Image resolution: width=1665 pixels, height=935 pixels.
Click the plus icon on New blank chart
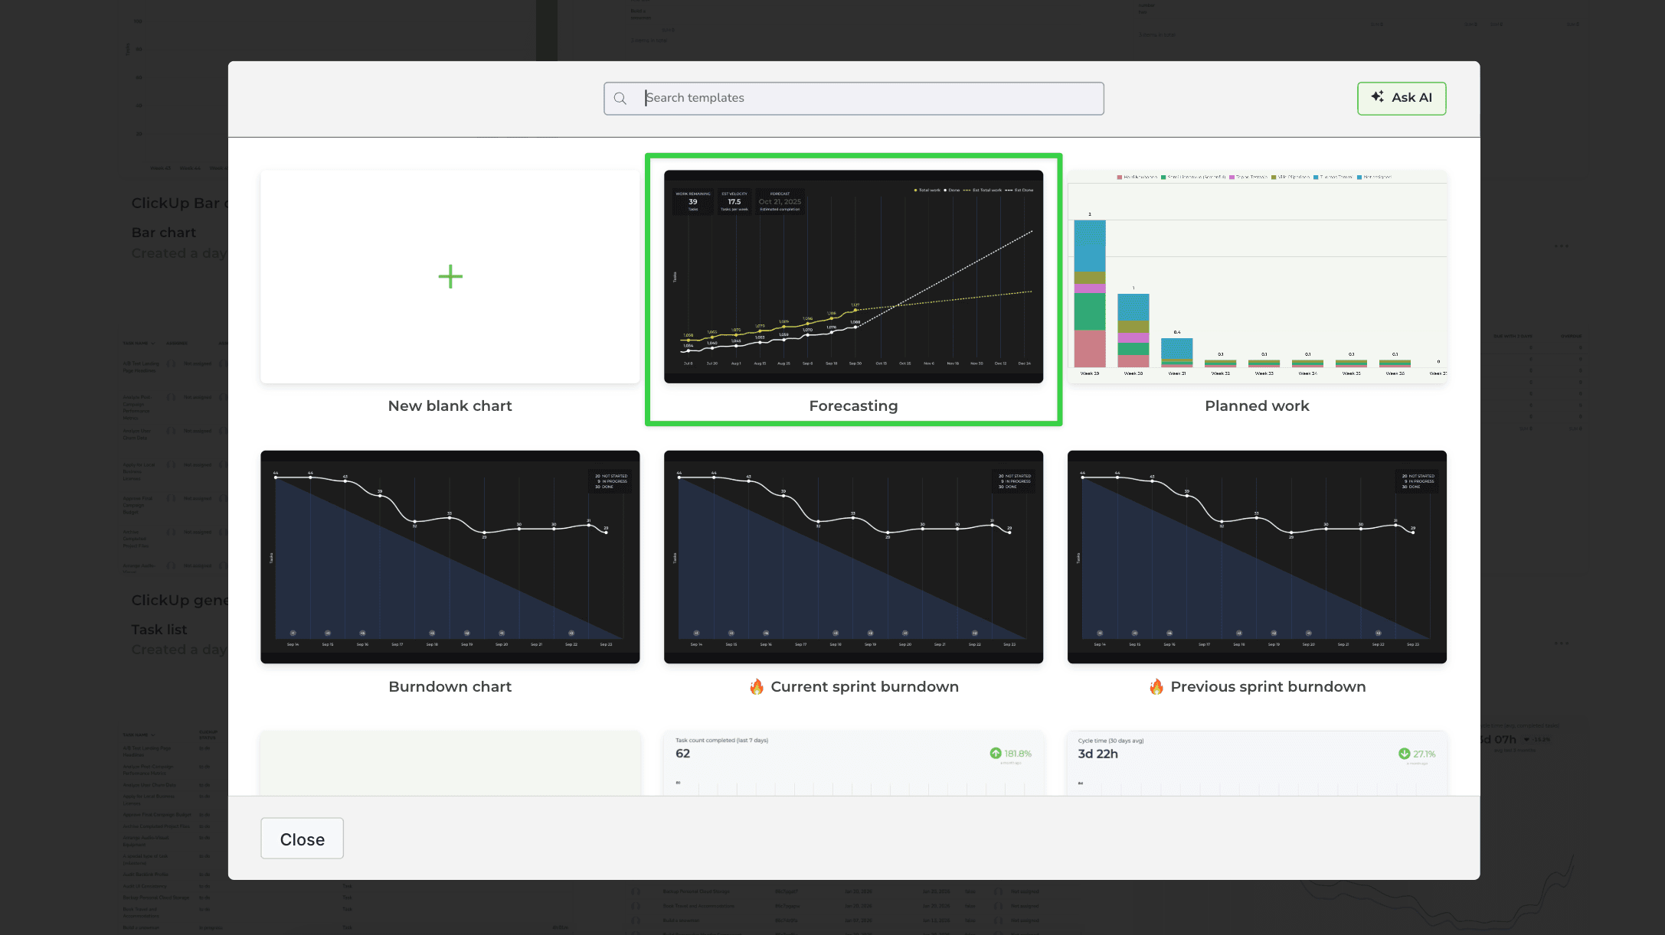[450, 277]
